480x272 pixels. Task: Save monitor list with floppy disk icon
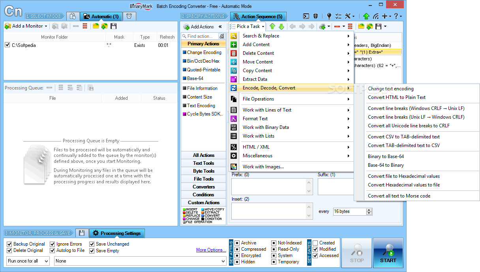tap(114, 26)
